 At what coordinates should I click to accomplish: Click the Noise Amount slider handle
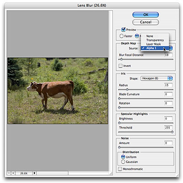(x=119, y=147)
